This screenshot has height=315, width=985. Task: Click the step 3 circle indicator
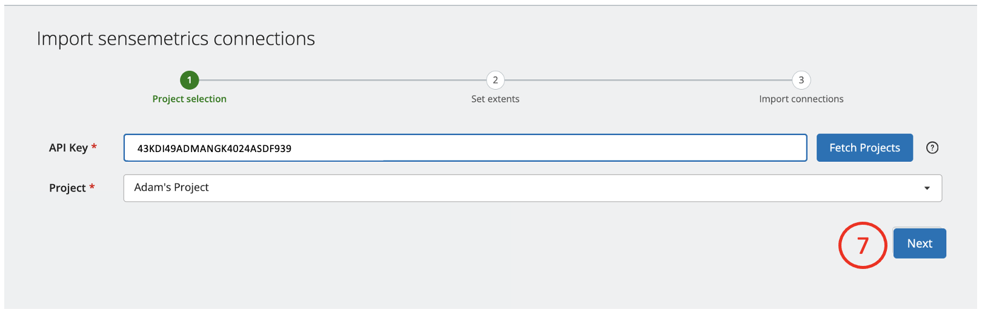[x=801, y=80]
